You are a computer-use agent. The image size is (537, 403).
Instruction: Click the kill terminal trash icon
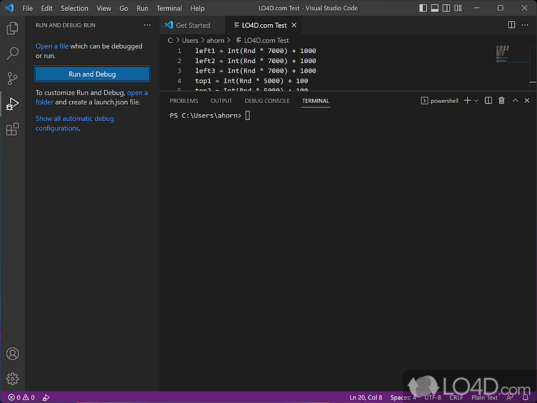(501, 100)
